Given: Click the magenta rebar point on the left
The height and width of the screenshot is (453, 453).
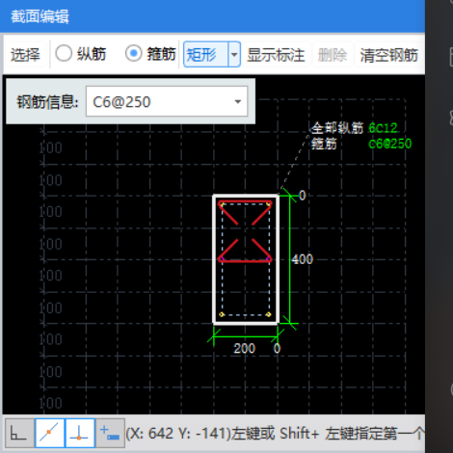Looking at the screenshot, I should click(x=222, y=259).
